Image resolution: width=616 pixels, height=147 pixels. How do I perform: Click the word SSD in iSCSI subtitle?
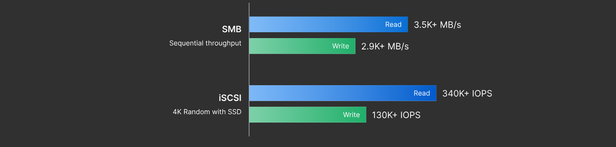[234, 112]
